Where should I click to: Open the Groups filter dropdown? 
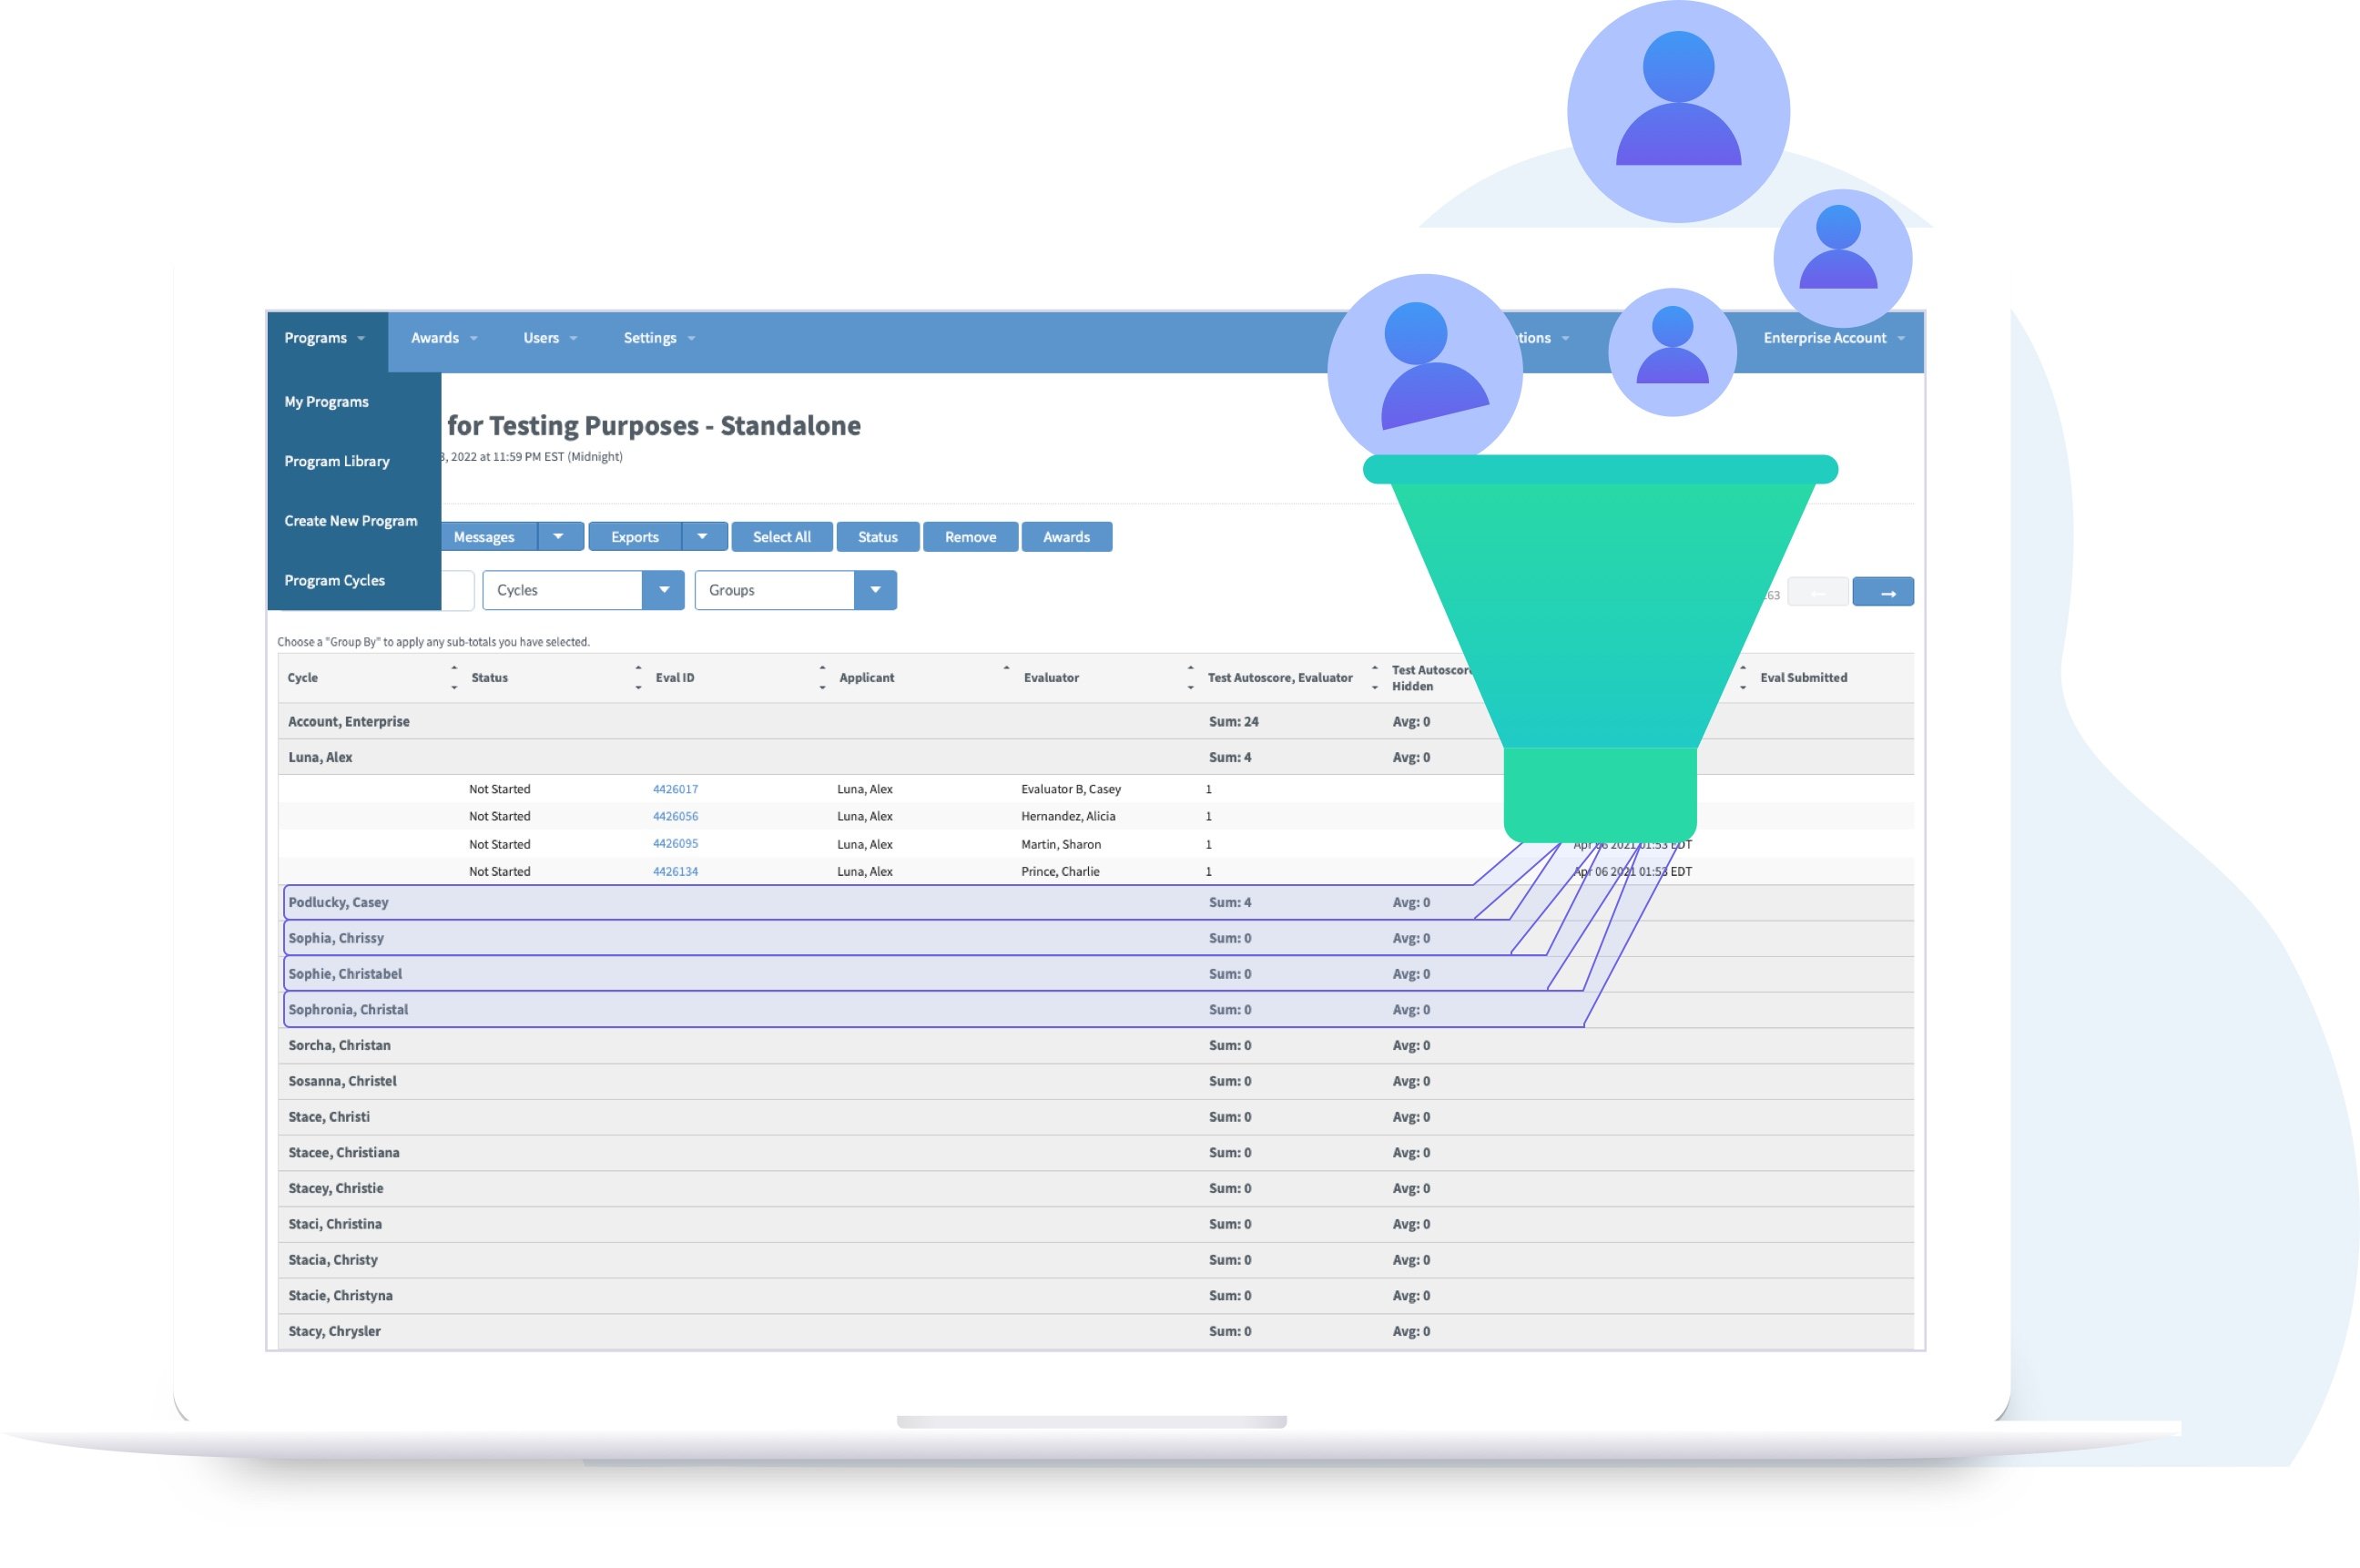point(875,590)
